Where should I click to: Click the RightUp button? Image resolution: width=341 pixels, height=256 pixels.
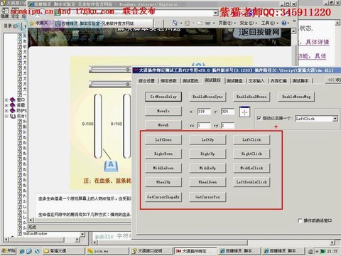[x=207, y=154]
